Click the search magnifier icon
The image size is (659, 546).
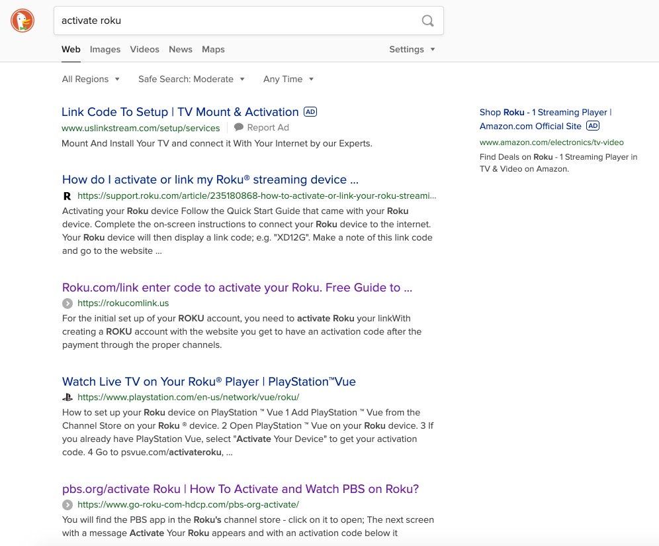(x=427, y=21)
